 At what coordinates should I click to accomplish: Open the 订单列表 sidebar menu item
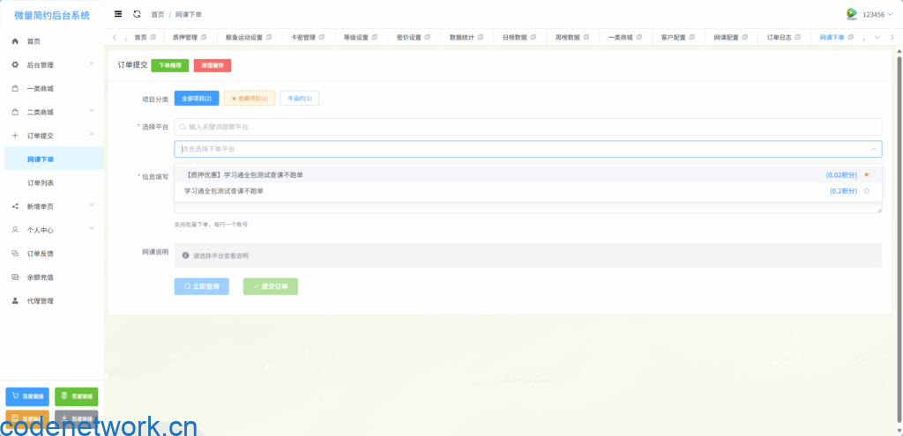[x=41, y=182]
